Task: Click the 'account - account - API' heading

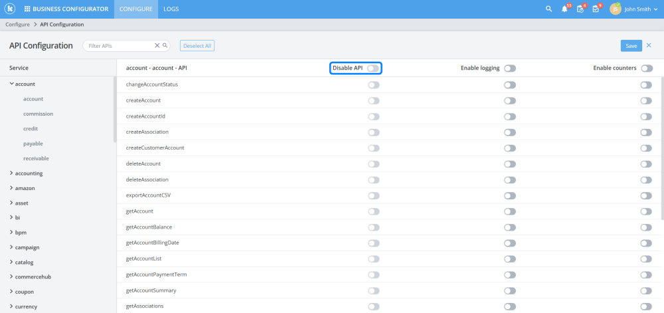Action: point(156,68)
